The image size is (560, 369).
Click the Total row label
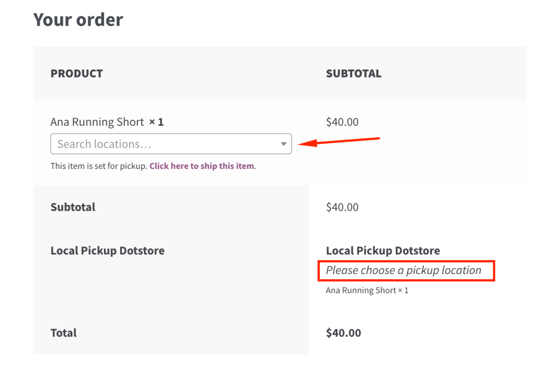[63, 333]
